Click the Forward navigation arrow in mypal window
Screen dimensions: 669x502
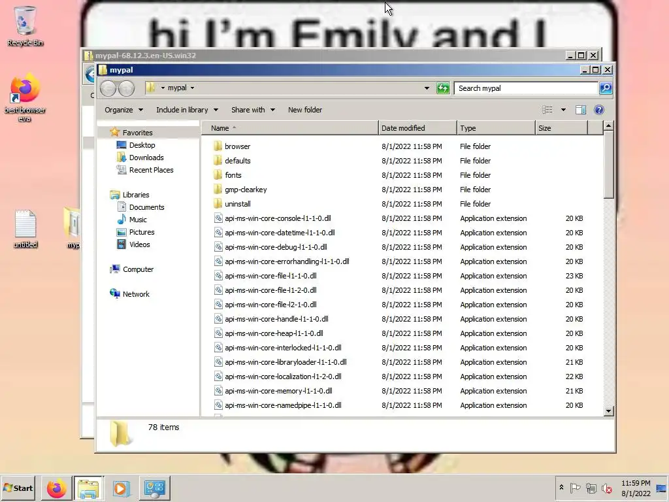click(x=126, y=88)
